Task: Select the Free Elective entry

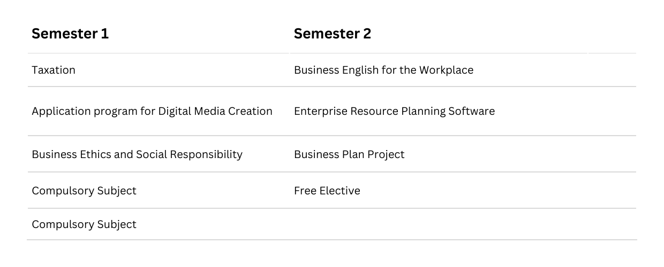Action: coord(327,191)
